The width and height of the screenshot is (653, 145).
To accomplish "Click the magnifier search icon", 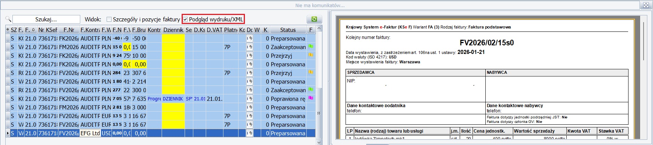I will (8, 19).
